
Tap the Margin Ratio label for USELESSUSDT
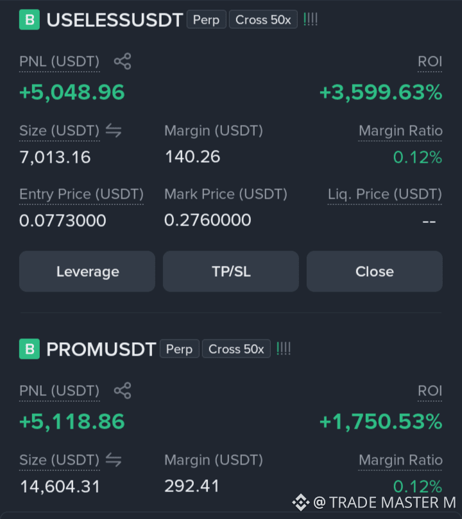pos(400,131)
